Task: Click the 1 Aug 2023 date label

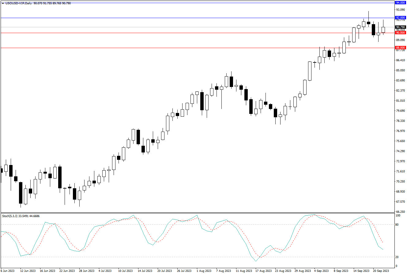Action: point(203,271)
